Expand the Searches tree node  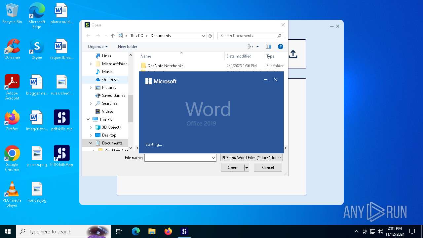click(x=91, y=103)
